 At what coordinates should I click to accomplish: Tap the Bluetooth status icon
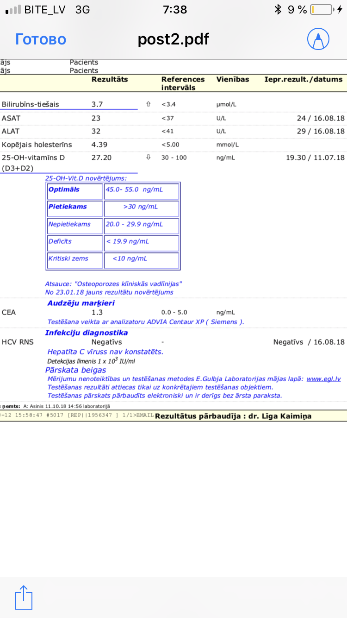click(x=278, y=10)
